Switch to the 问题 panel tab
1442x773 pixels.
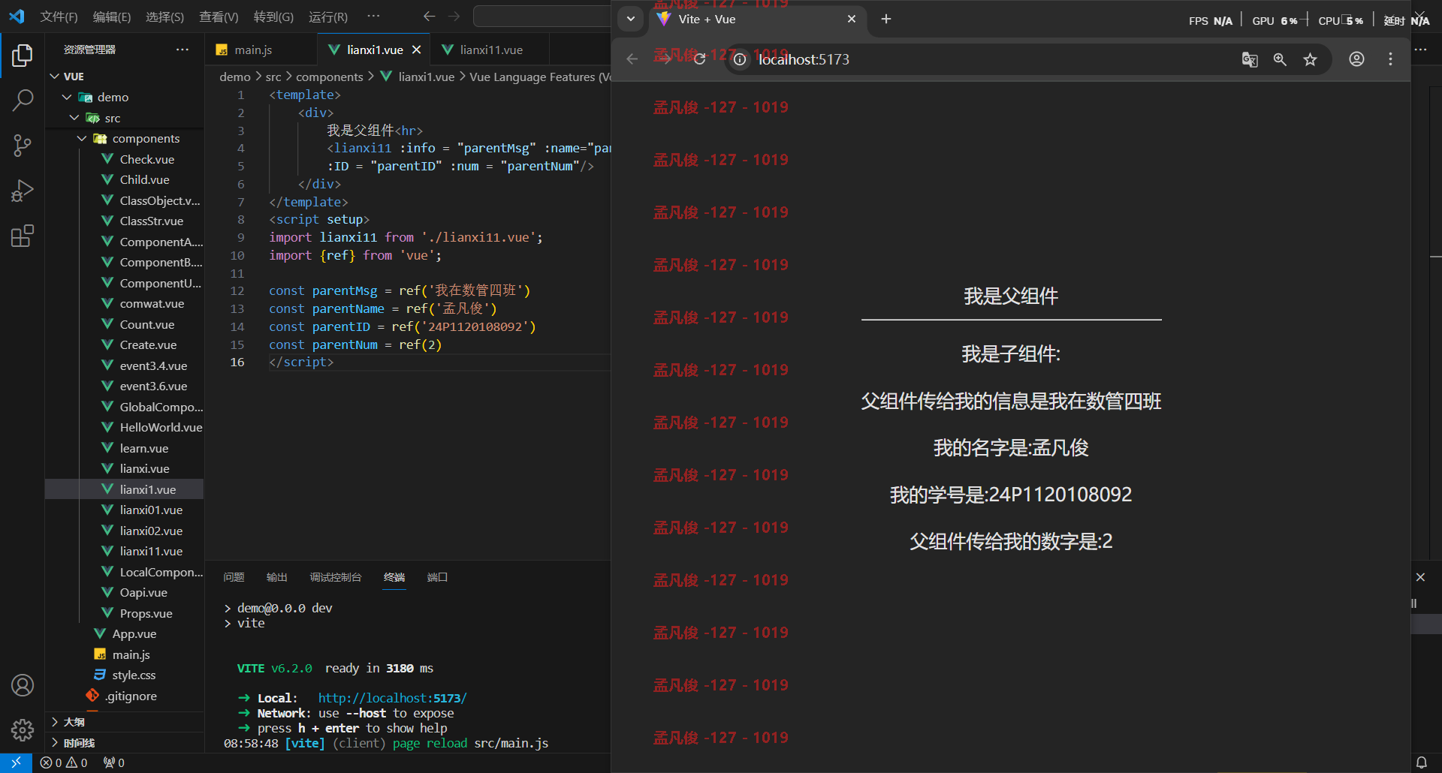point(234,577)
